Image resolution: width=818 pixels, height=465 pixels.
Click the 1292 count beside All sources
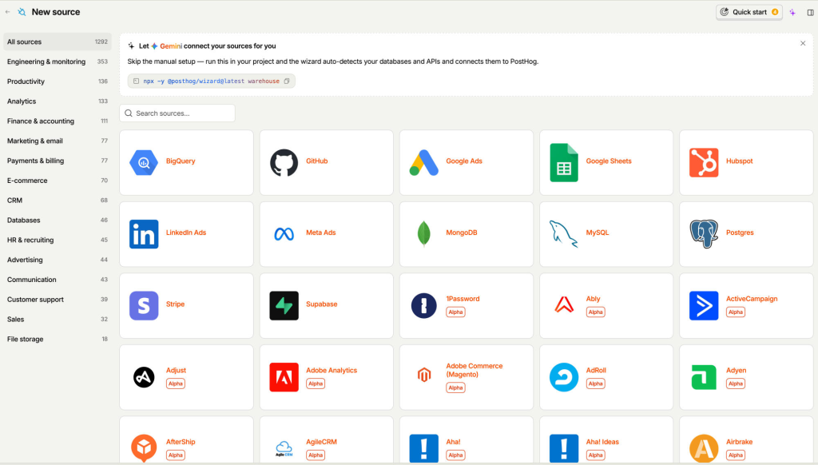(101, 42)
